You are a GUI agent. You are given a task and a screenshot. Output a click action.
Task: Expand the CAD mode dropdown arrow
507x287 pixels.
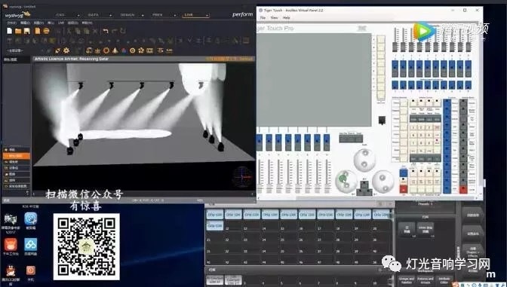point(78,15)
